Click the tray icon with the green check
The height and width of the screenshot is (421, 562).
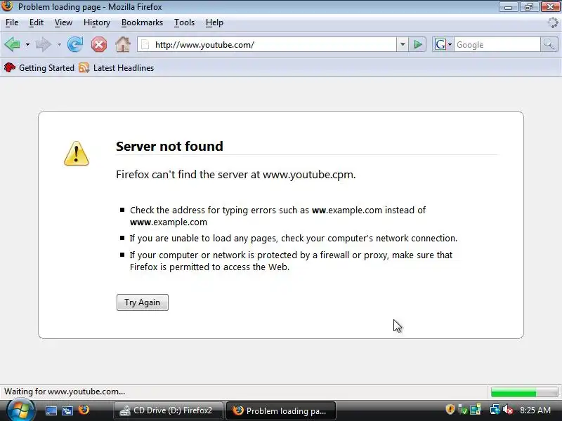pyautogui.click(x=463, y=410)
